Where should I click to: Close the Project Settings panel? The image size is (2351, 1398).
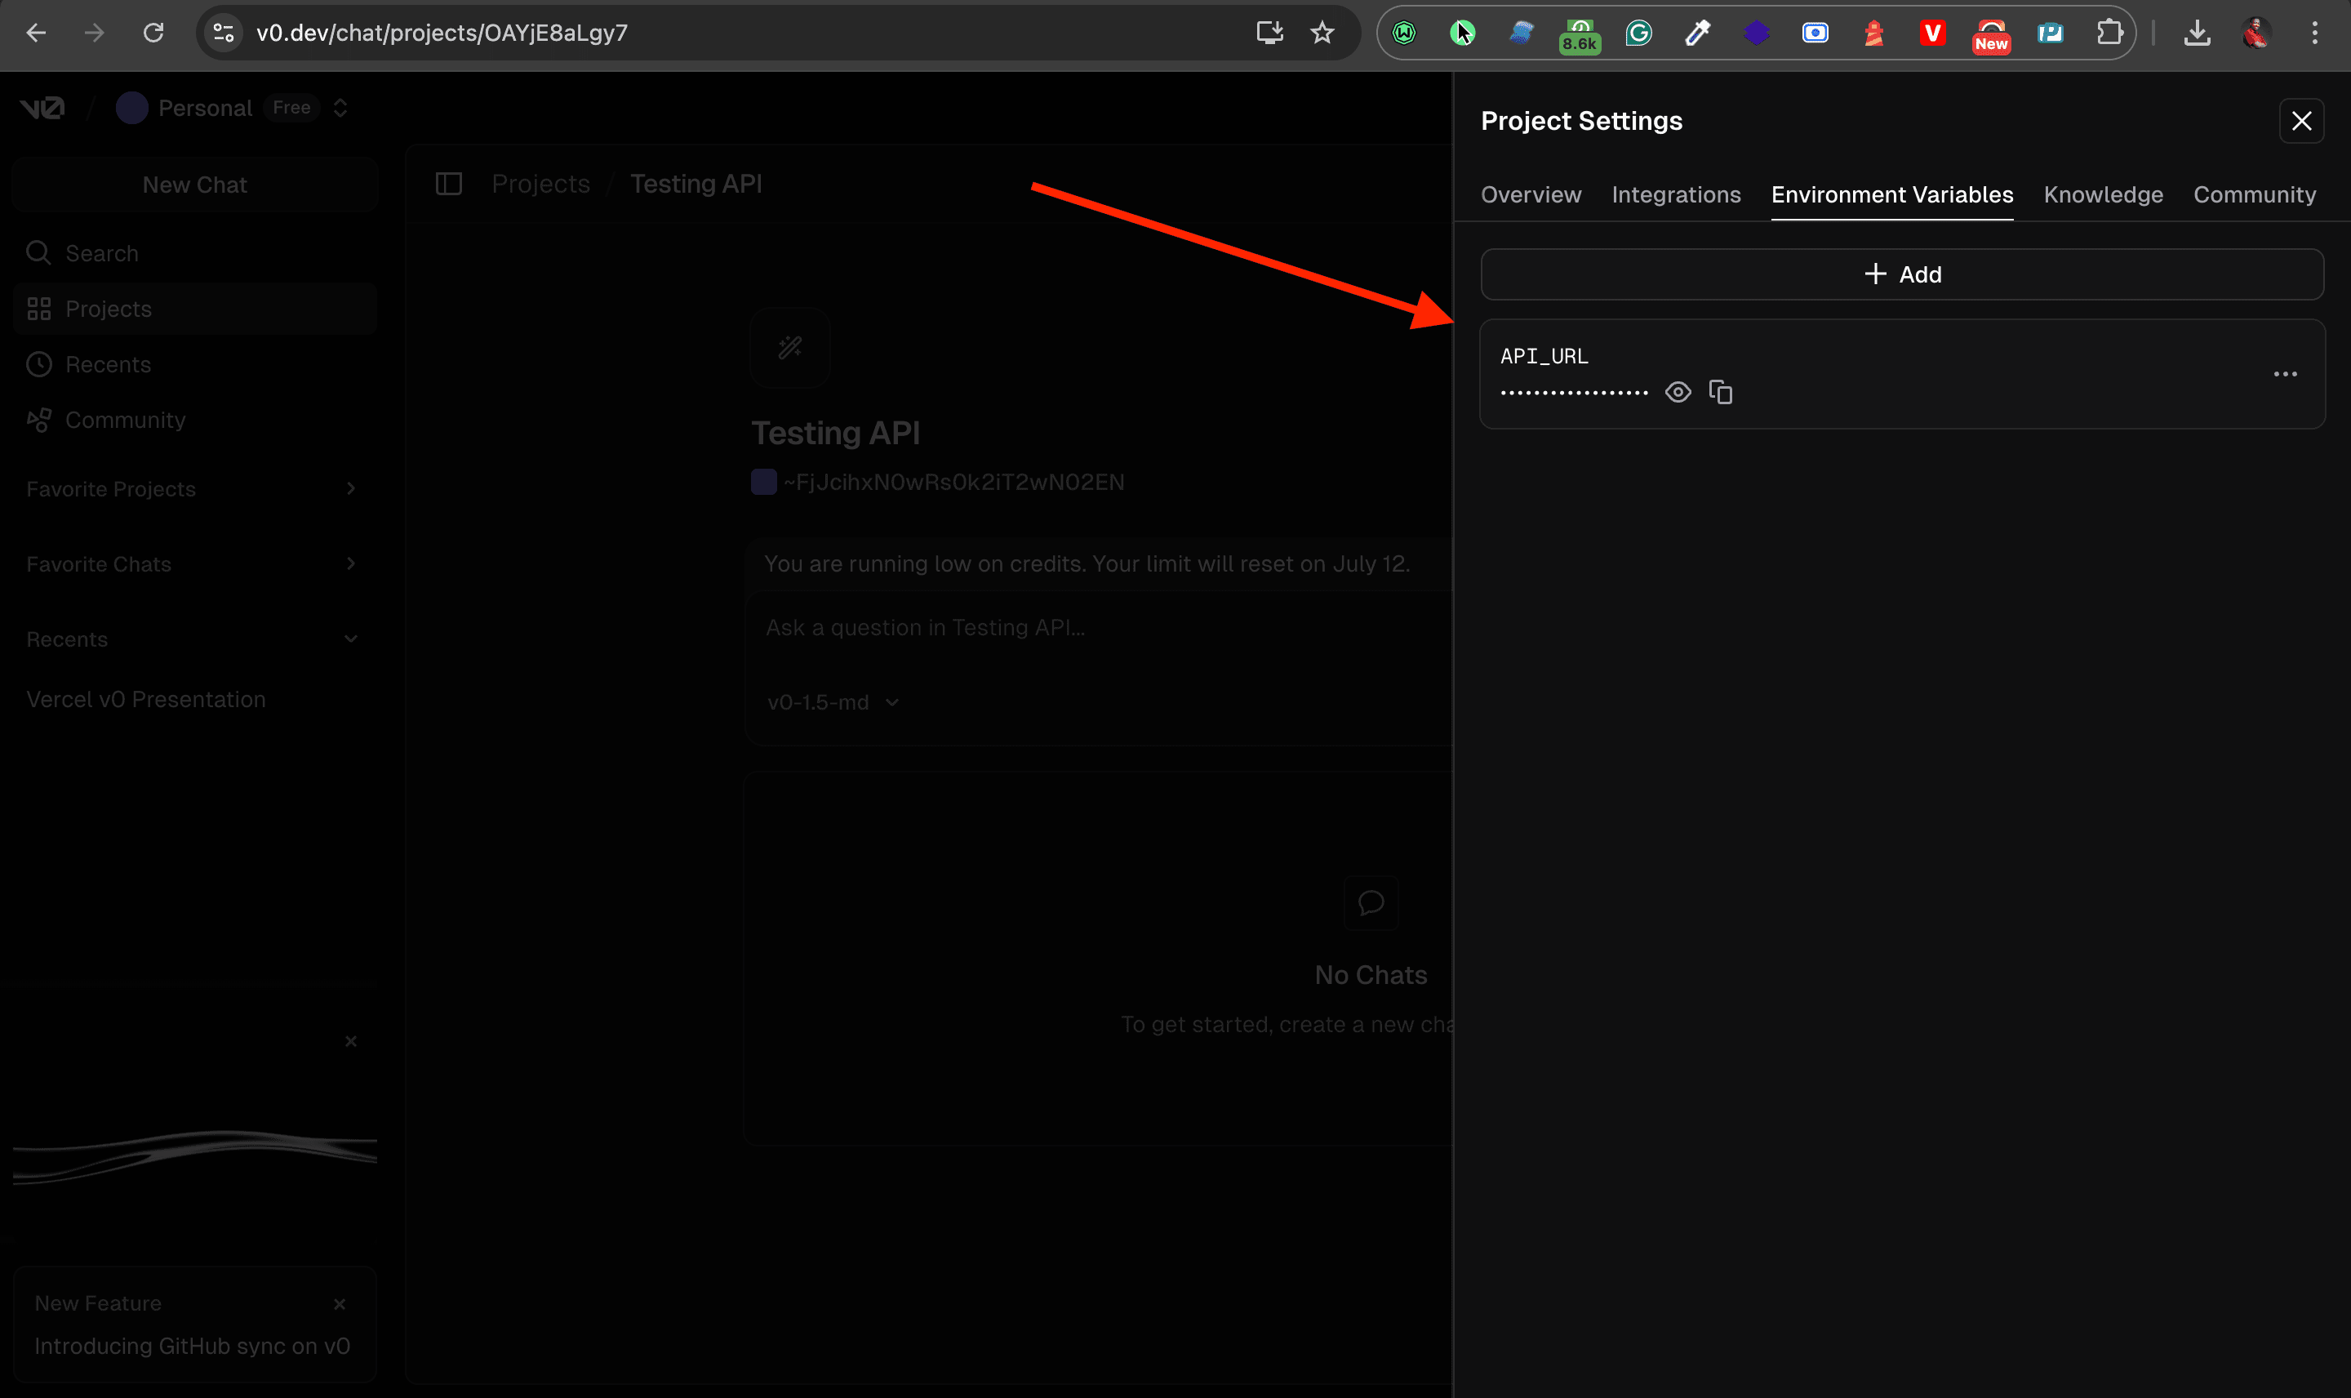point(2301,122)
